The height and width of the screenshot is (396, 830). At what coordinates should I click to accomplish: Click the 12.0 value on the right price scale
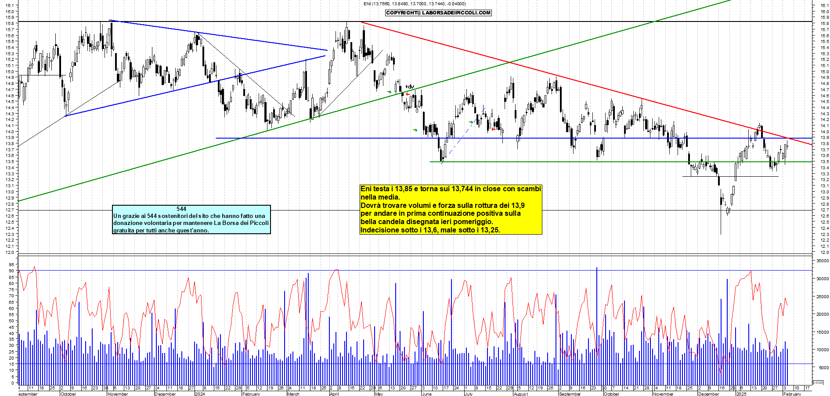(x=824, y=253)
